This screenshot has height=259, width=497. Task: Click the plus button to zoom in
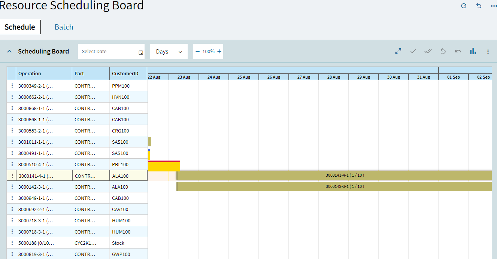coord(219,51)
